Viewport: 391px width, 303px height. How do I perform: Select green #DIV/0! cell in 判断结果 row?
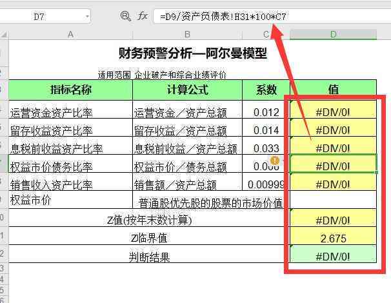(333, 254)
